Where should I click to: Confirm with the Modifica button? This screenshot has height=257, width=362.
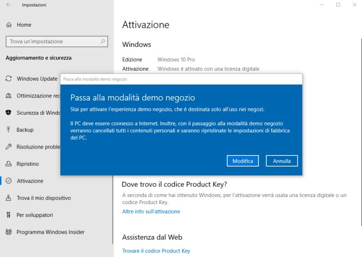pyautogui.click(x=243, y=161)
